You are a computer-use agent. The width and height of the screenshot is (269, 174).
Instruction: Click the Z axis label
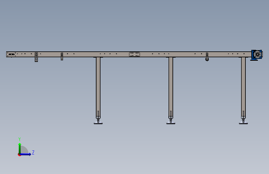33,152
